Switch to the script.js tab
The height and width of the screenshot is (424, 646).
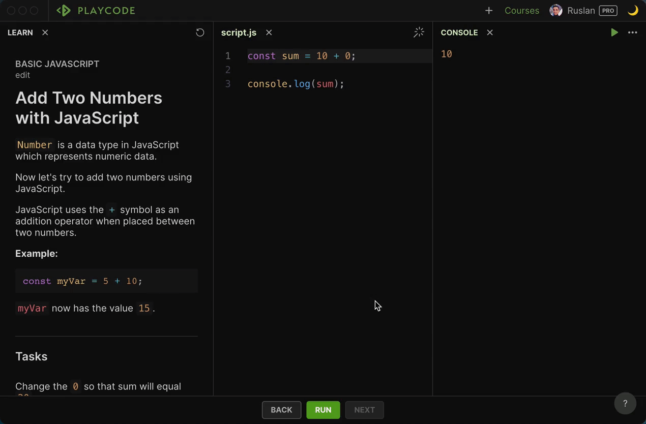pyautogui.click(x=239, y=32)
